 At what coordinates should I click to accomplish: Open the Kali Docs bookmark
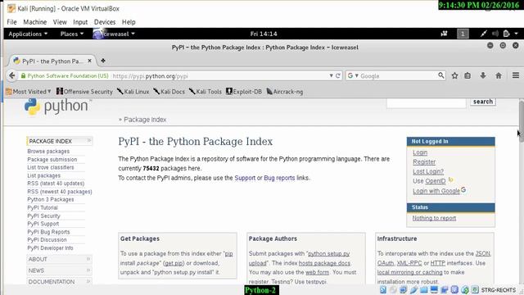click(169, 91)
